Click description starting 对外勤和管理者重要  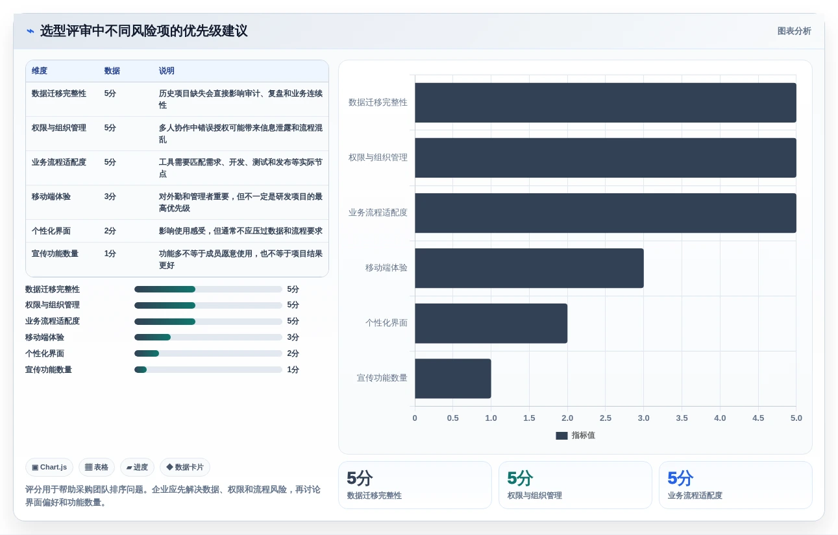point(241,202)
